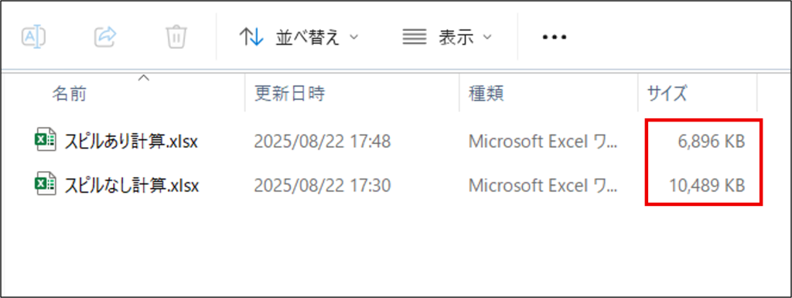Click the Share icon in toolbar
Screen dimensions: 792x298
tap(105, 37)
